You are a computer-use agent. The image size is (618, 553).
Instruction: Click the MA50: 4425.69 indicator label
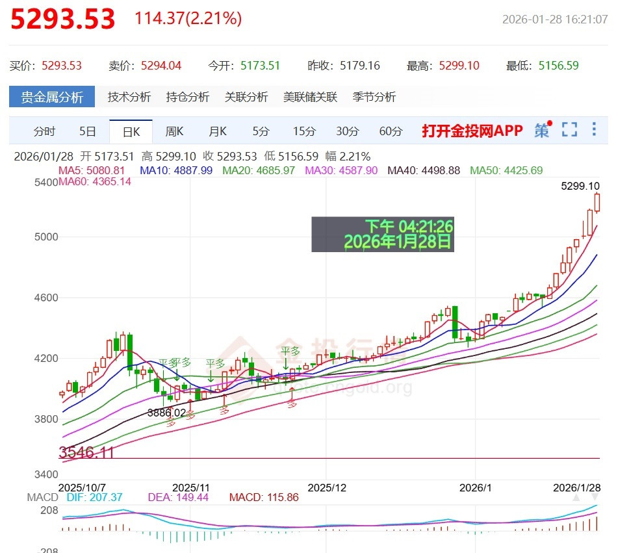[506, 170]
